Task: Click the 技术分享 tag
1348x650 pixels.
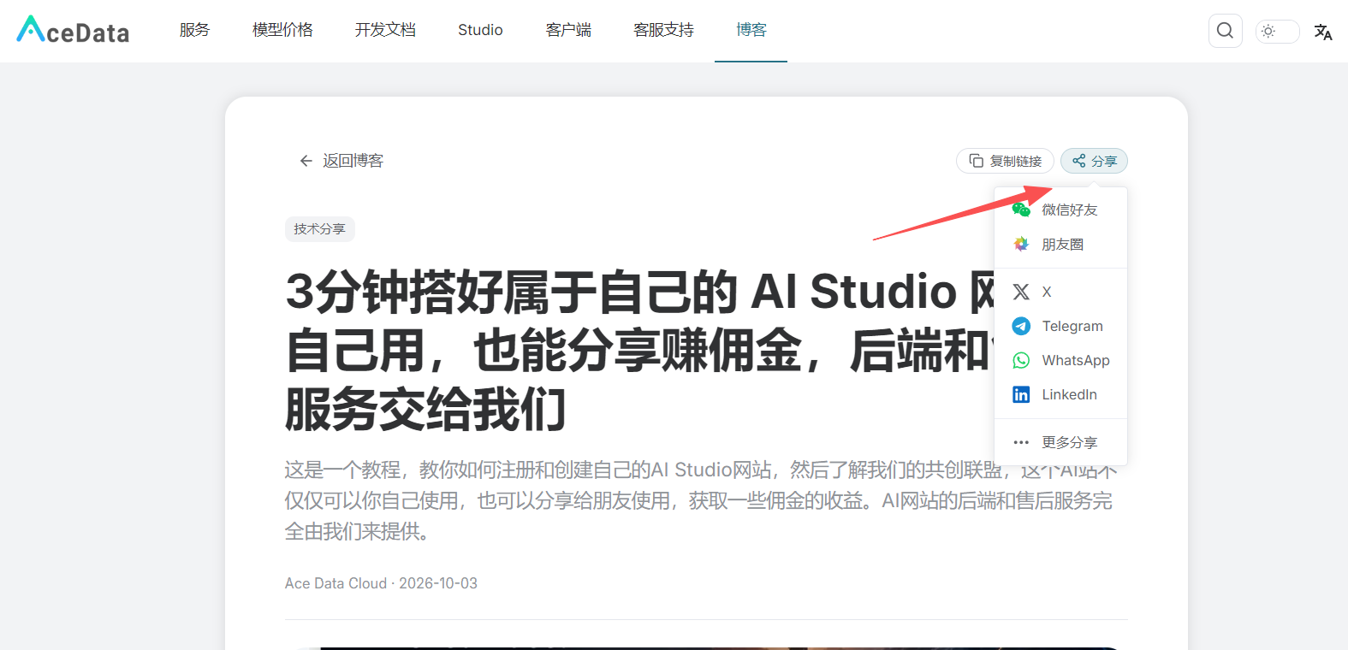Action: click(x=319, y=229)
